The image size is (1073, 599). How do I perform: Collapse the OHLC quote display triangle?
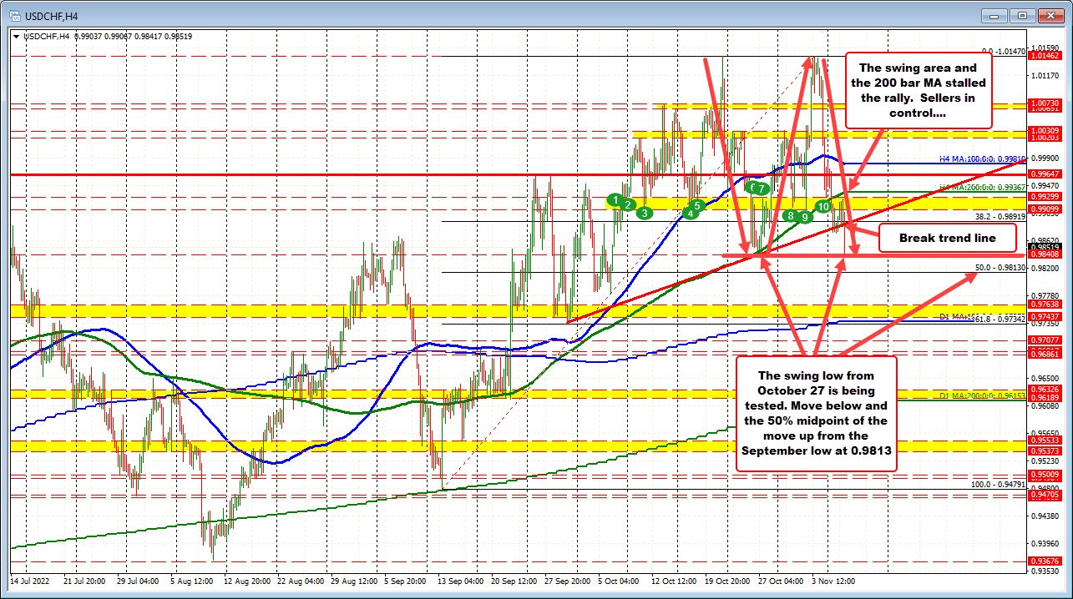[15, 36]
